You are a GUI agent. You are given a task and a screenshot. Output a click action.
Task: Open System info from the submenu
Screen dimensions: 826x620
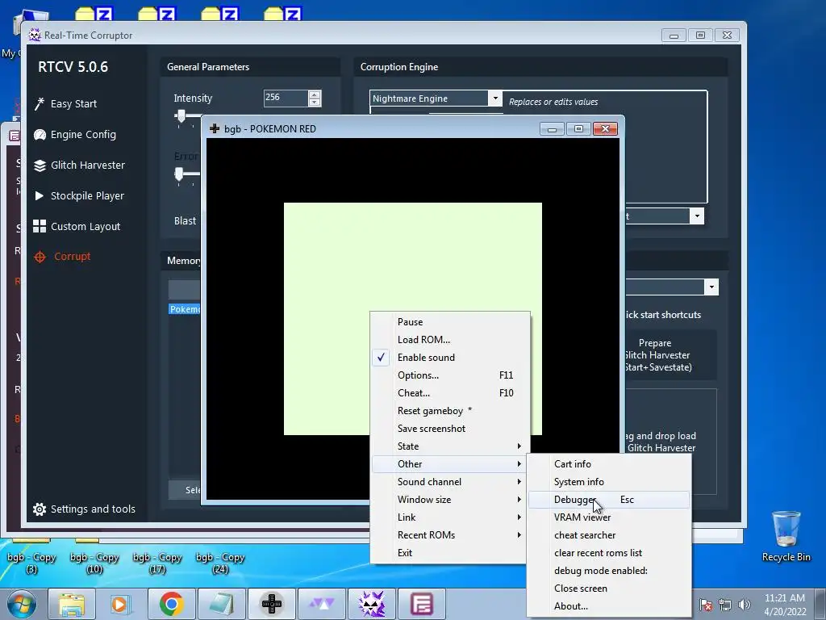pos(609,482)
